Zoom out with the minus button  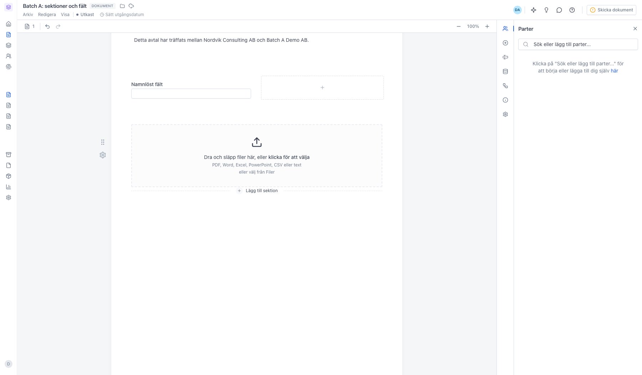coord(459,26)
